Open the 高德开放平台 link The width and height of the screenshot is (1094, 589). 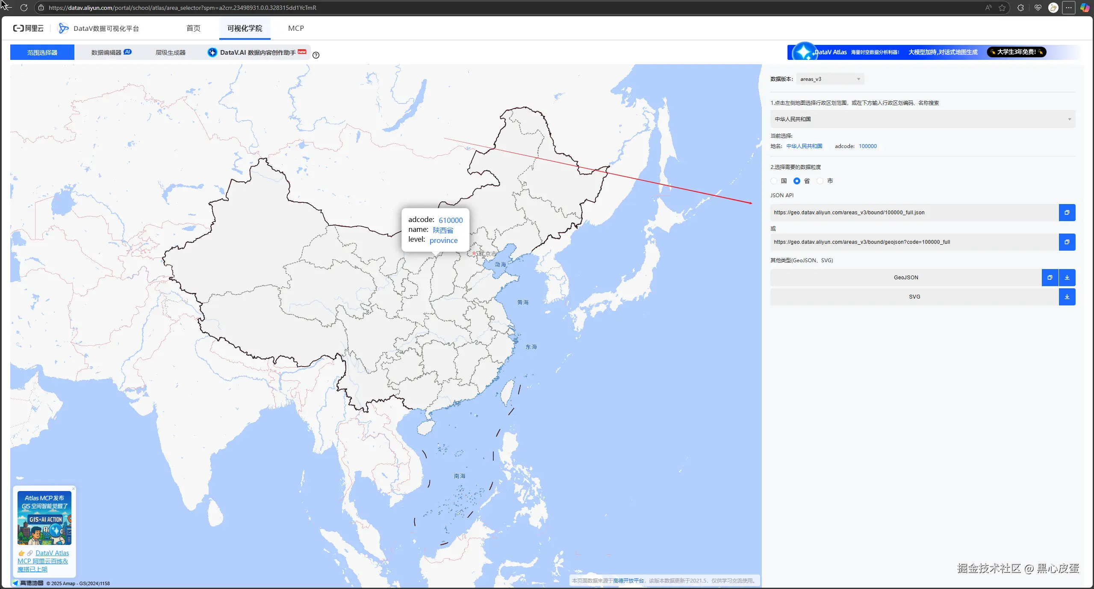click(x=628, y=580)
